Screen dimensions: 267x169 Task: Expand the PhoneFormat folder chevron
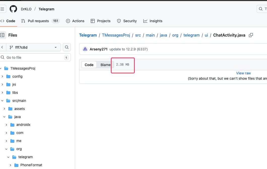(x=10, y=165)
